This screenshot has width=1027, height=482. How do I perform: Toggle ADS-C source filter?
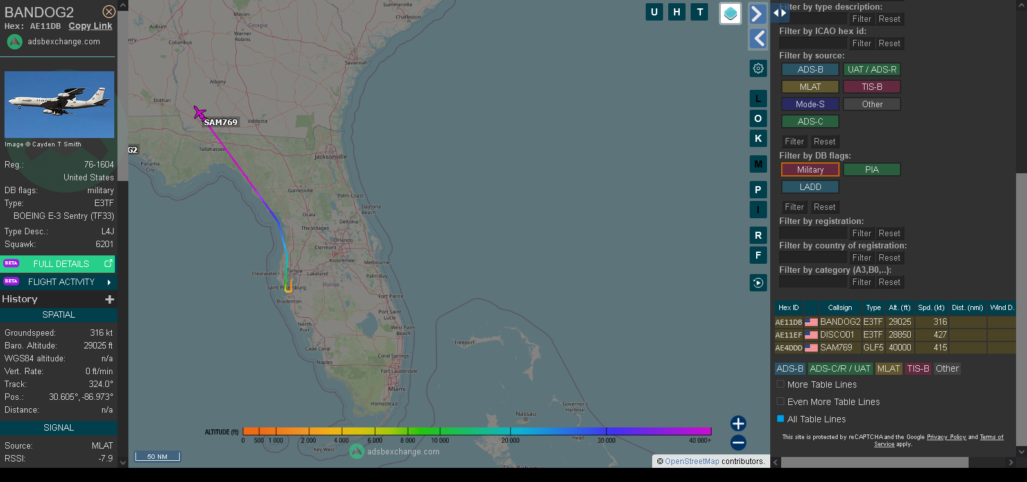coord(810,121)
